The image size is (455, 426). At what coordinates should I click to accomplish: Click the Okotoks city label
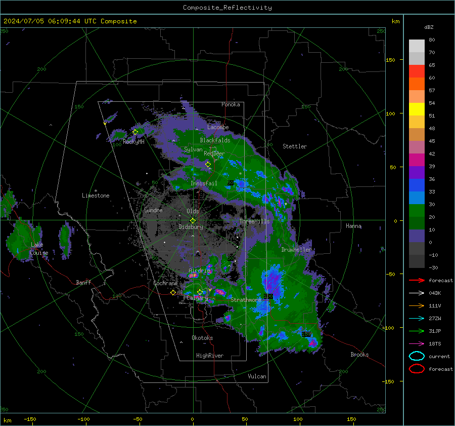tap(202, 338)
